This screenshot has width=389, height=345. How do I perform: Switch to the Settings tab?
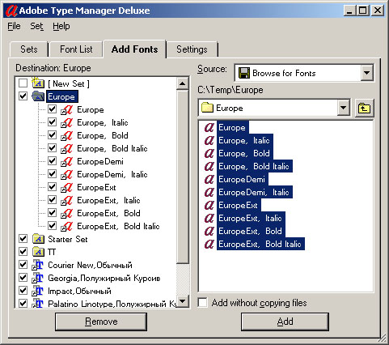pos(192,49)
